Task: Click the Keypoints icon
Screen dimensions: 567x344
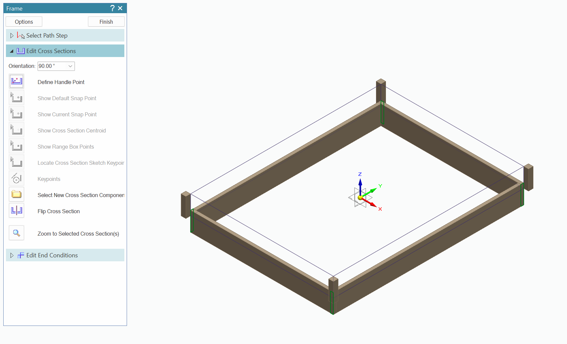Action: (16, 178)
